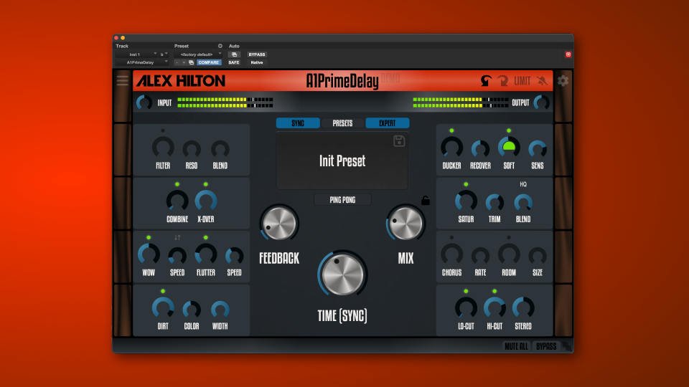The height and width of the screenshot is (387, 689).
Task: Enable the Filter section LED
Action: (163, 130)
